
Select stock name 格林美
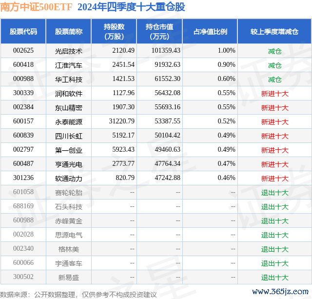click(x=69, y=249)
